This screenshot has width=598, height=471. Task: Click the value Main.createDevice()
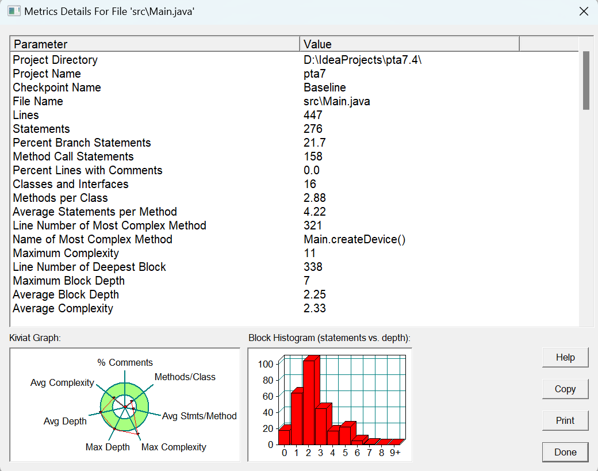coord(354,239)
